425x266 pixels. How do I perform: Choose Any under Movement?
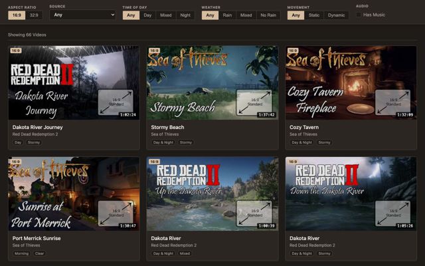pyautogui.click(x=296, y=15)
